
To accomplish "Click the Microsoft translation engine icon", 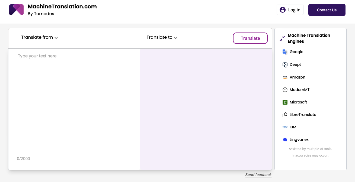I will (285, 102).
